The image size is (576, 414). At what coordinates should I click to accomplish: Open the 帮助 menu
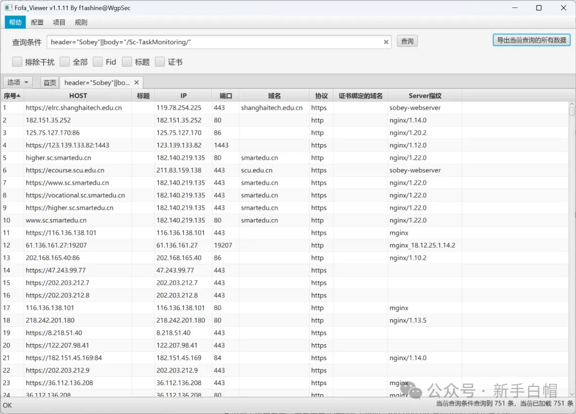pos(15,22)
